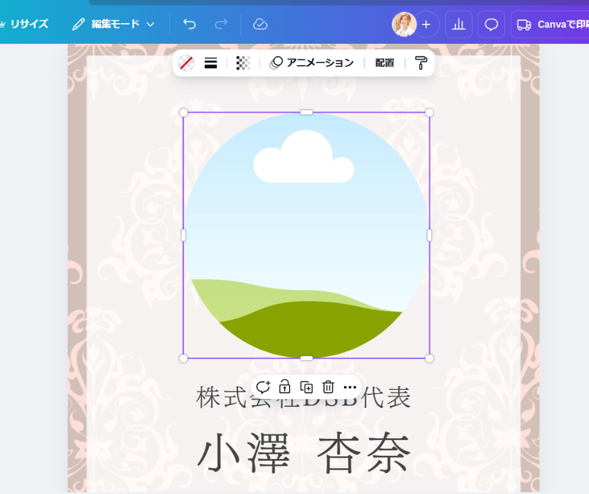Click the redo arrow
This screenshot has width=589, height=494.
pyautogui.click(x=221, y=24)
